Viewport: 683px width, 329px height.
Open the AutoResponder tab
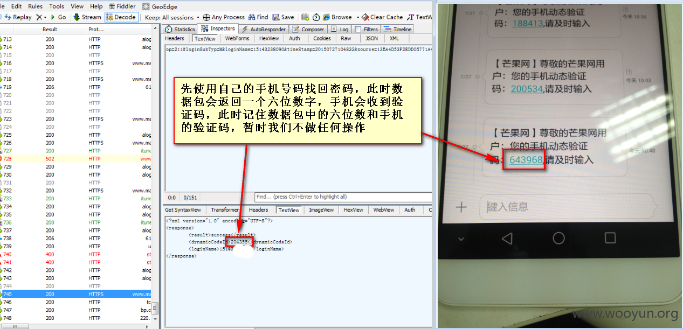264,29
